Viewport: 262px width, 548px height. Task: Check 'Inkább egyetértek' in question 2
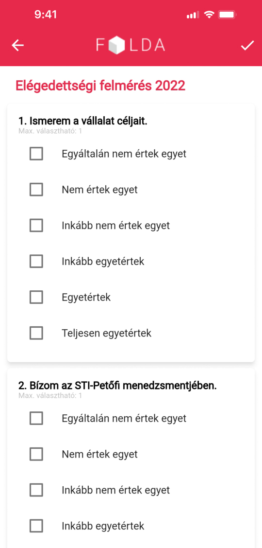pos(36,526)
